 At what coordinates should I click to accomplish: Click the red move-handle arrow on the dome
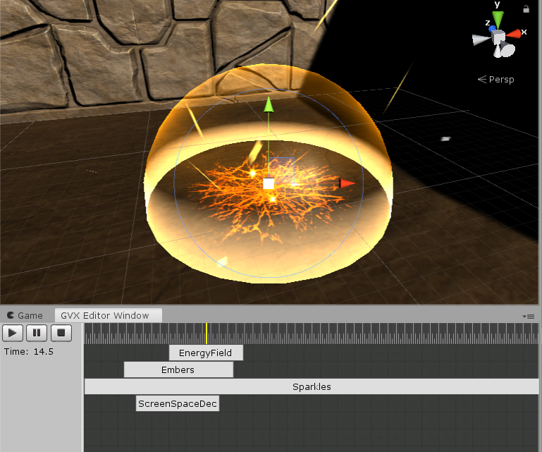tap(347, 183)
